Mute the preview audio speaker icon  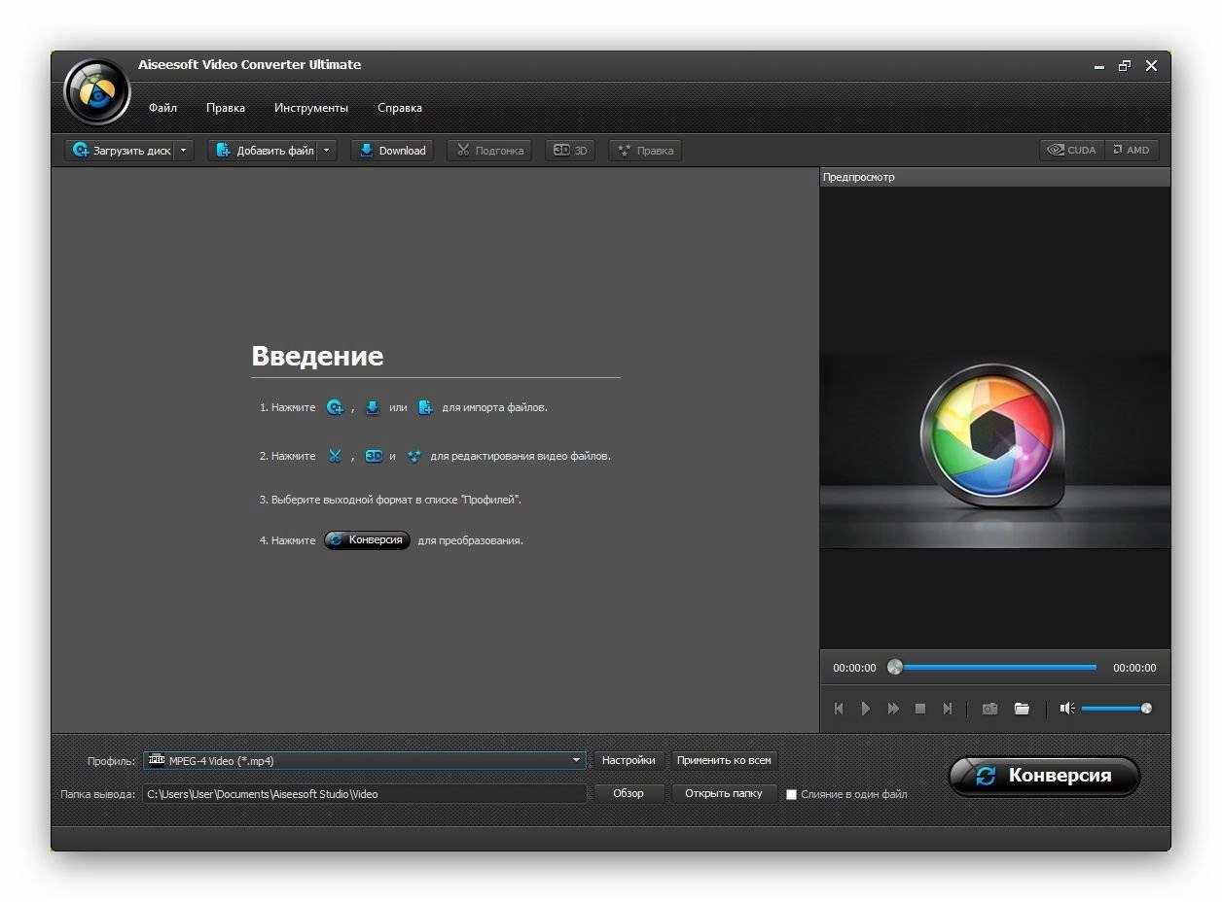[1067, 709]
